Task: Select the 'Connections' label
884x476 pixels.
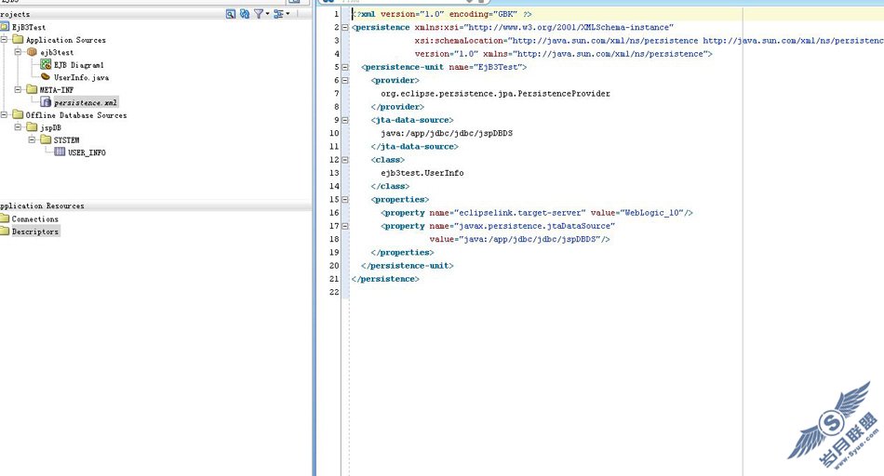Action: [35, 219]
